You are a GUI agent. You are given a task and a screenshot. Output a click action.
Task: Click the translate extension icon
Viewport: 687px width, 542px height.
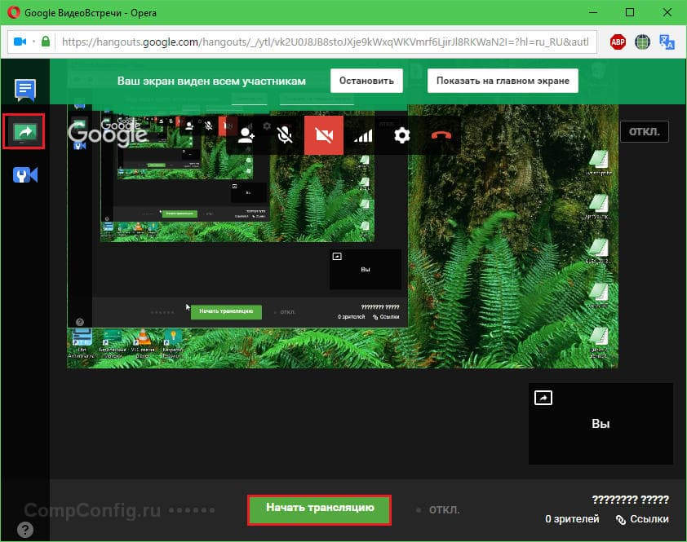point(667,42)
